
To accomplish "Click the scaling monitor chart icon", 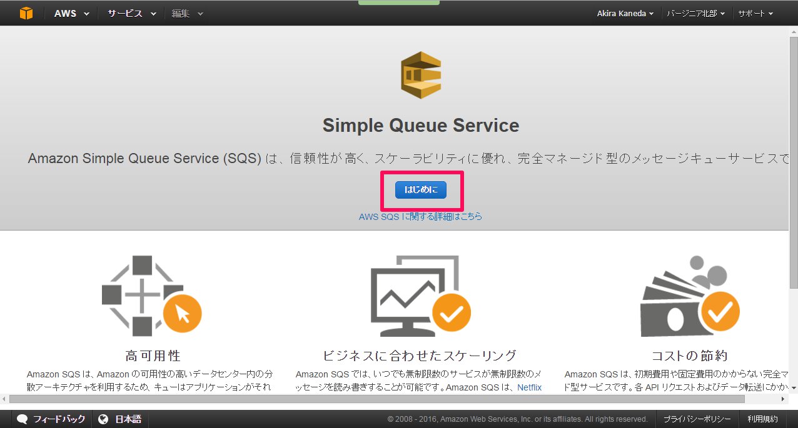I will [420, 295].
